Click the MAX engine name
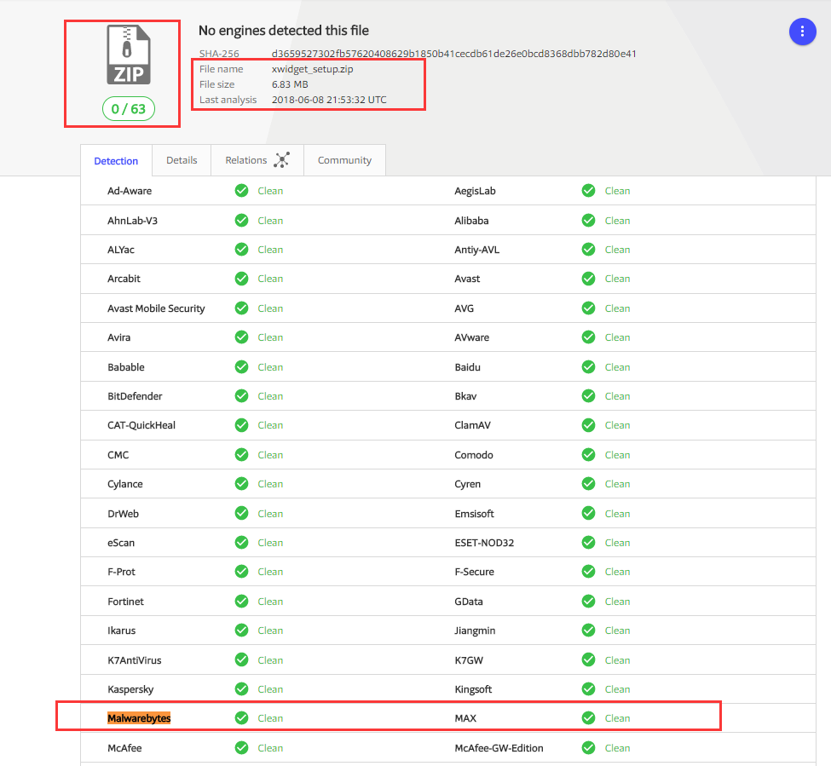Image resolution: width=831 pixels, height=766 pixels. 465,718
